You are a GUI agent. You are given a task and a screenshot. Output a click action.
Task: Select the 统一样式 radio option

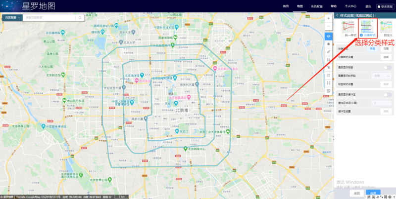342,35
